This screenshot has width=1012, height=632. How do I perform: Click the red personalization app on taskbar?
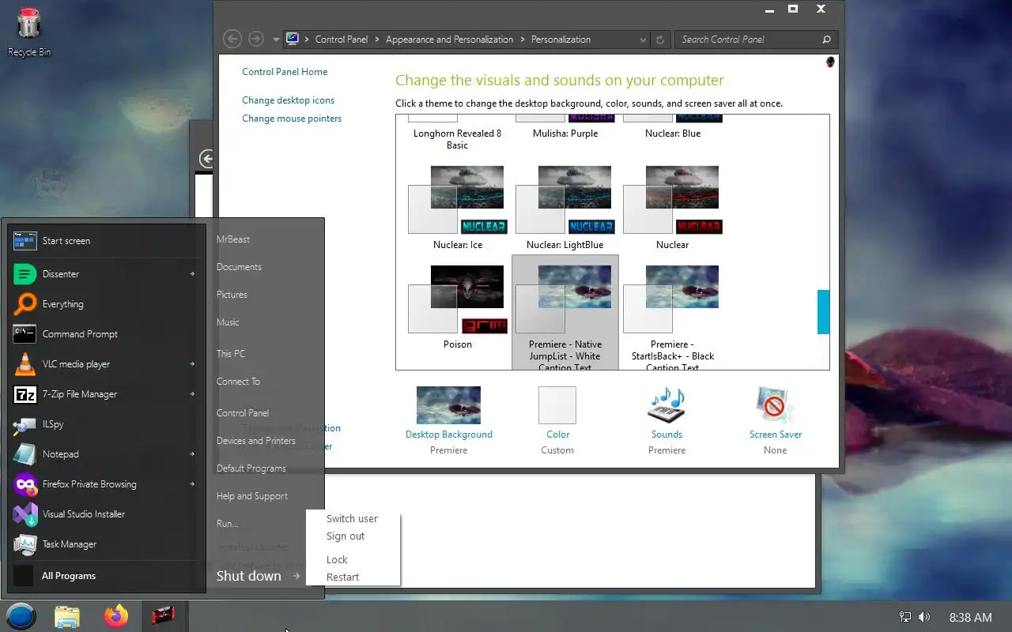(163, 616)
